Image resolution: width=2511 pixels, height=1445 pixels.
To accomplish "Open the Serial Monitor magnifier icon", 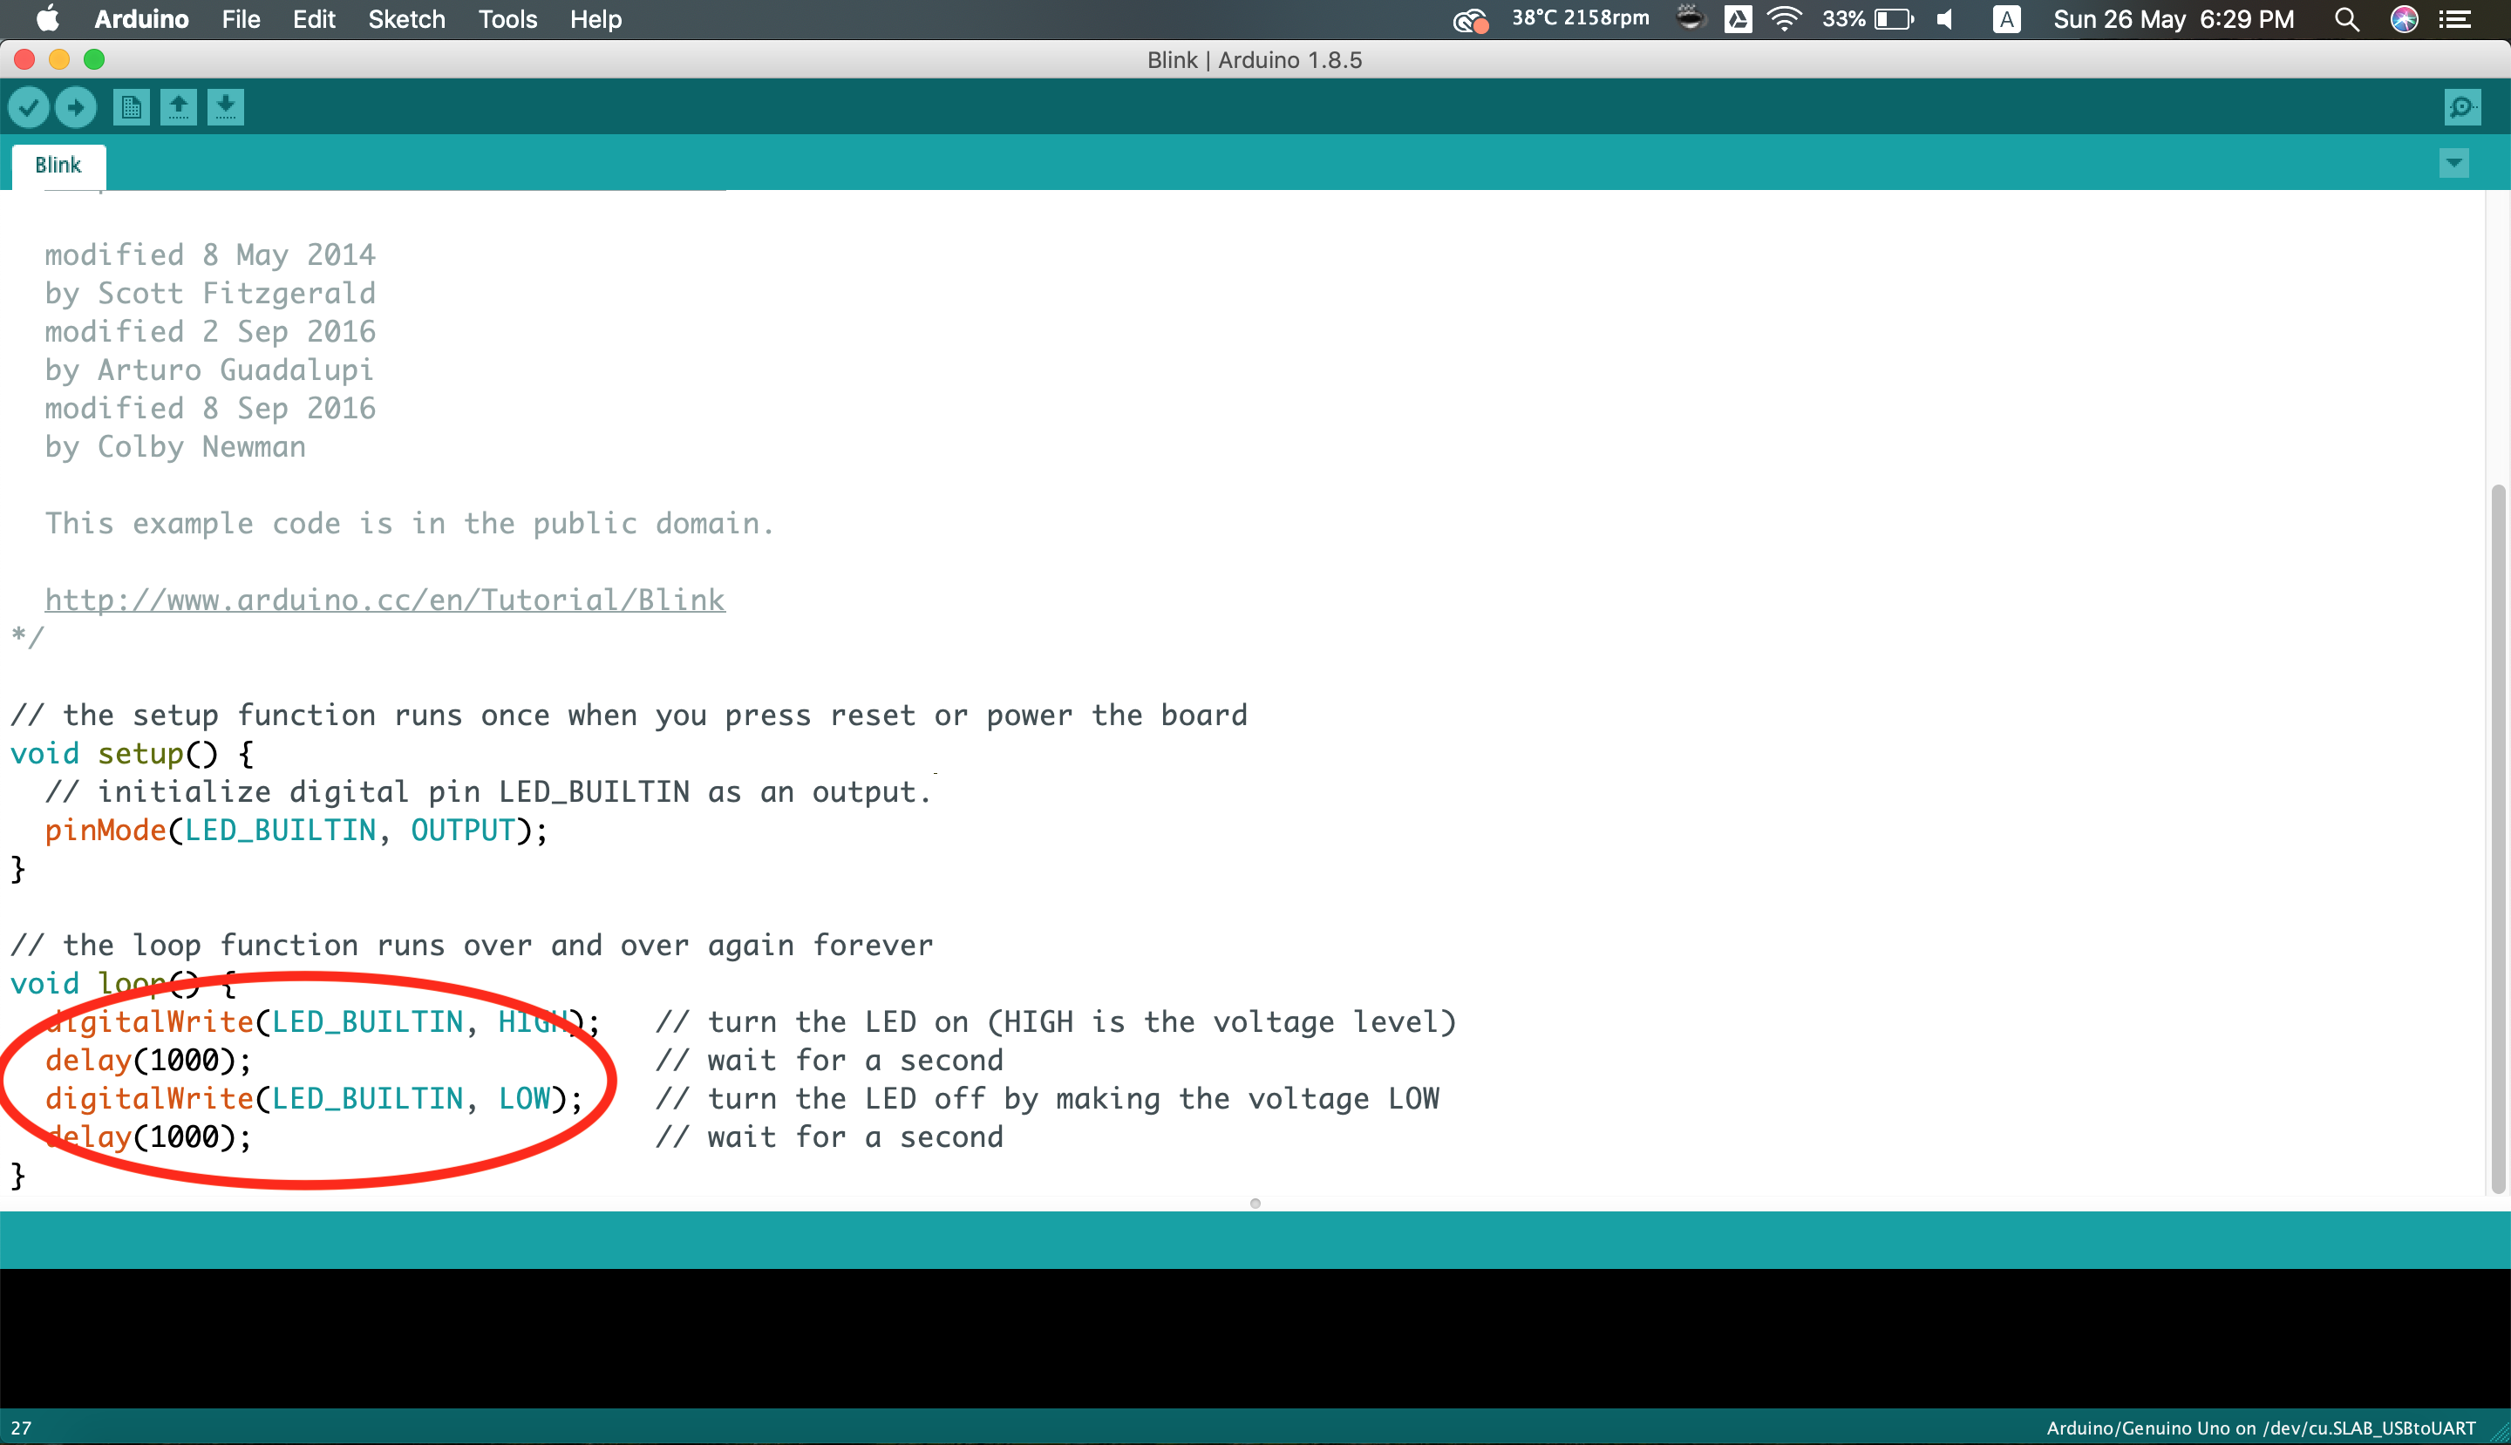I will pos(2461,107).
